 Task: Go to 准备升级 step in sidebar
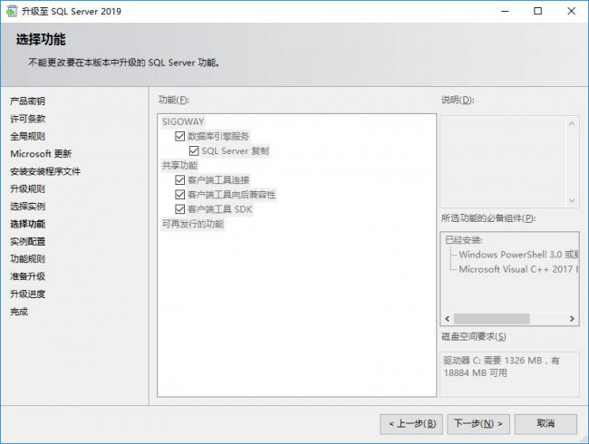pos(27,276)
